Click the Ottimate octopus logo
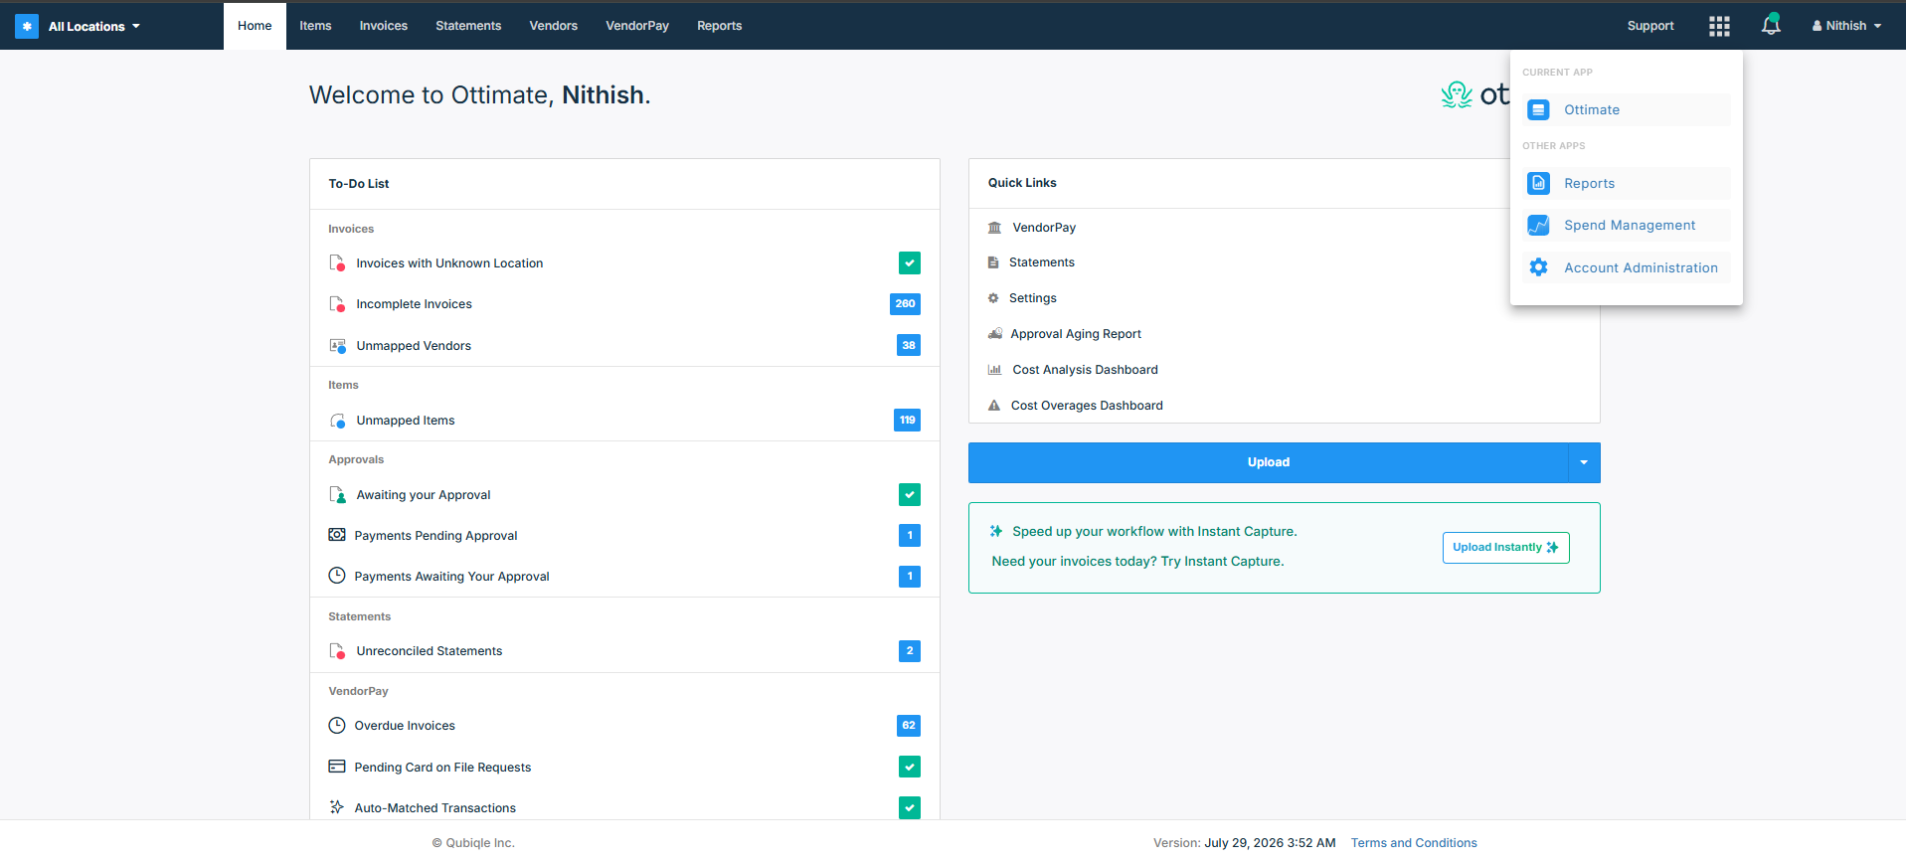1906x862 pixels. coord(1457,95)
